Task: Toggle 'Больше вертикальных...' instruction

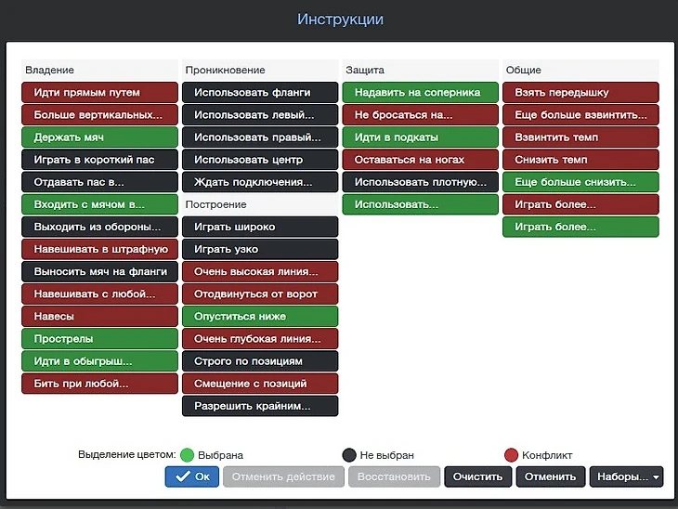Action: click(x=99, y=114)
